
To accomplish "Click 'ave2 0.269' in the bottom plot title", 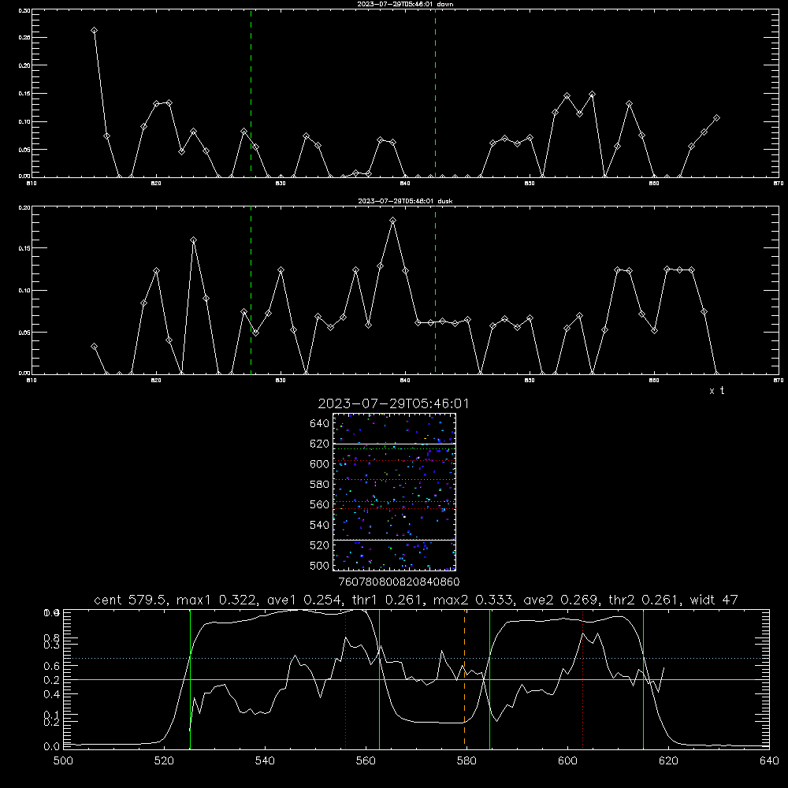I will coord(561,600).
